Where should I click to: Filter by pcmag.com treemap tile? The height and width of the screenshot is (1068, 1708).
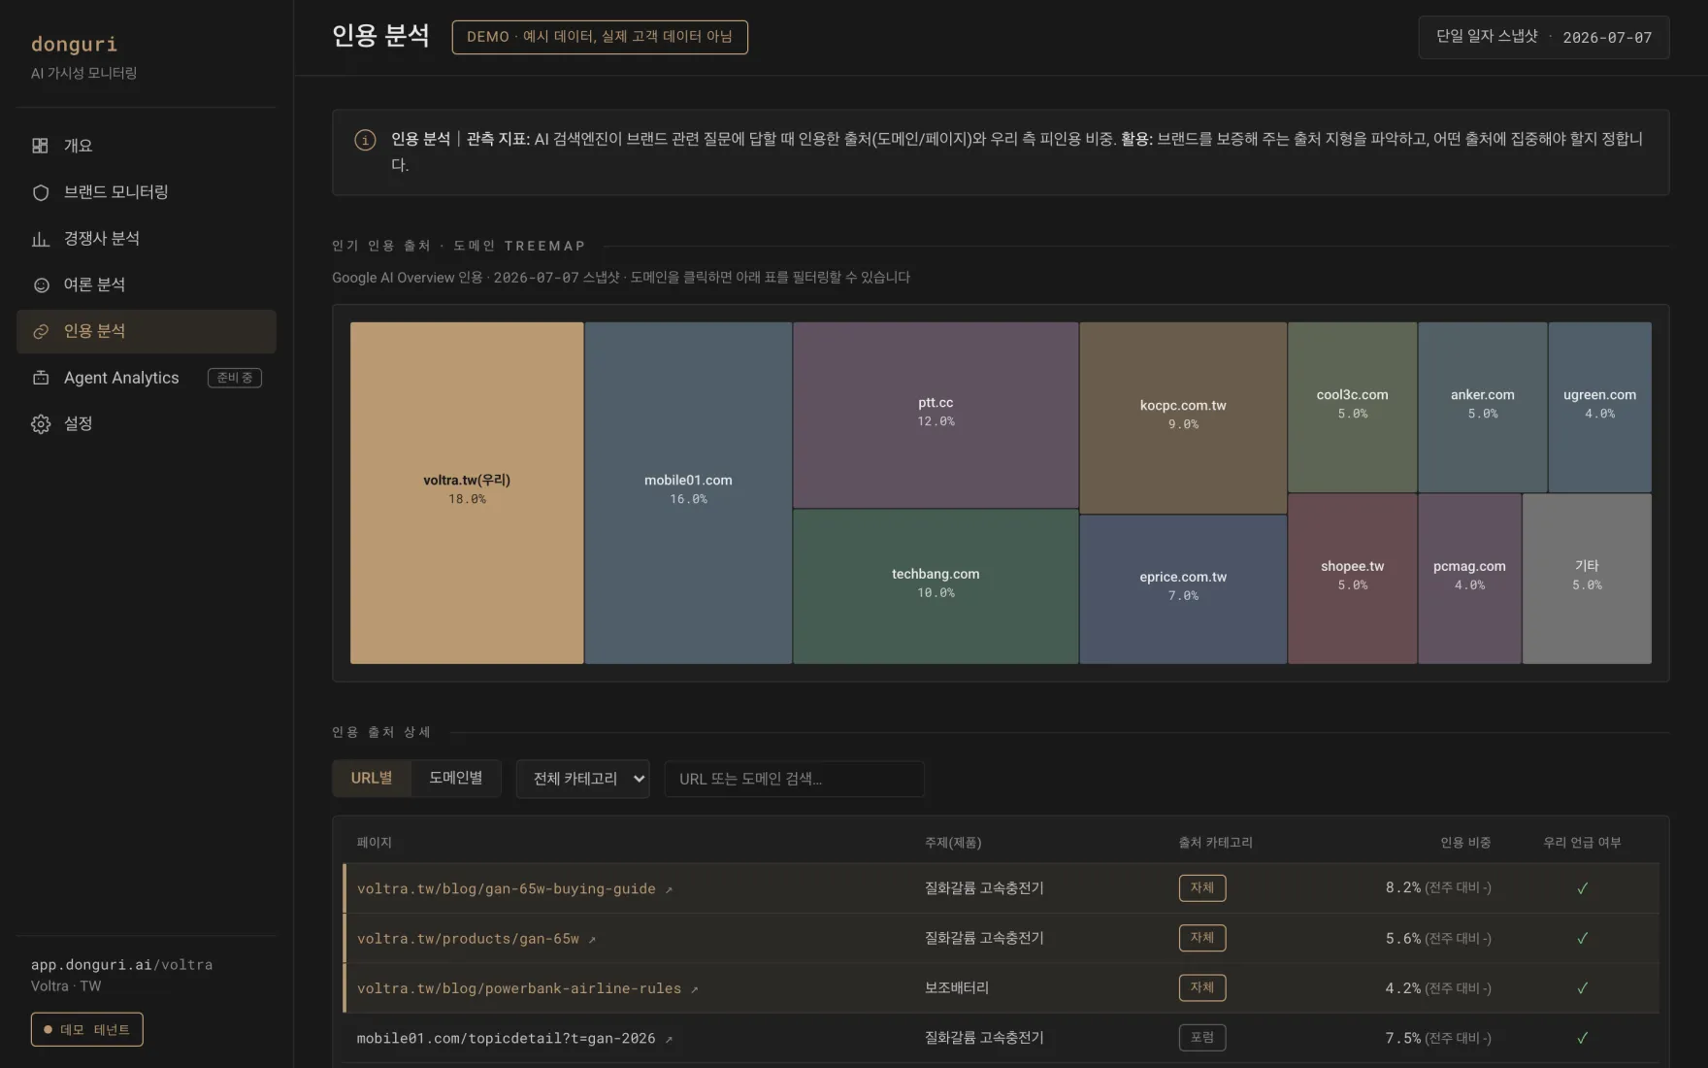pos(1469,579)
